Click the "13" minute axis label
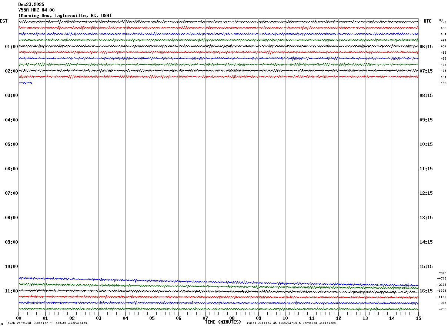 (365, 318)
